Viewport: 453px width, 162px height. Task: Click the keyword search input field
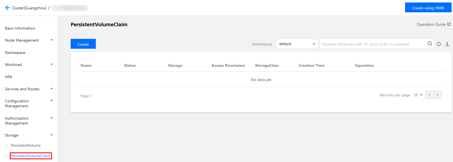pyautogui.click(x=372, y=44)
